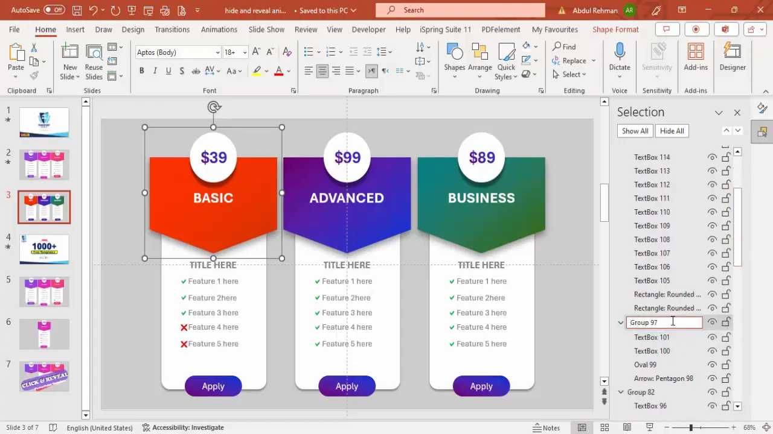Viewport: 773px width, 434px height.
Task: Hide TextBox 105 layer
Action: pos(713,281)
